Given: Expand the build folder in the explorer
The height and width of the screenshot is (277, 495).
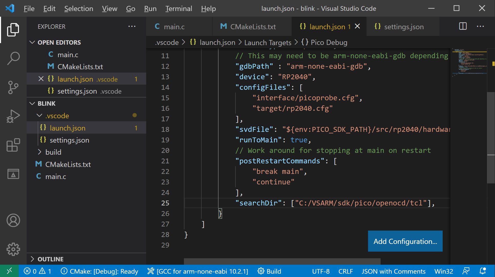Looking at the screenshot, I should (x=40, y=152).
